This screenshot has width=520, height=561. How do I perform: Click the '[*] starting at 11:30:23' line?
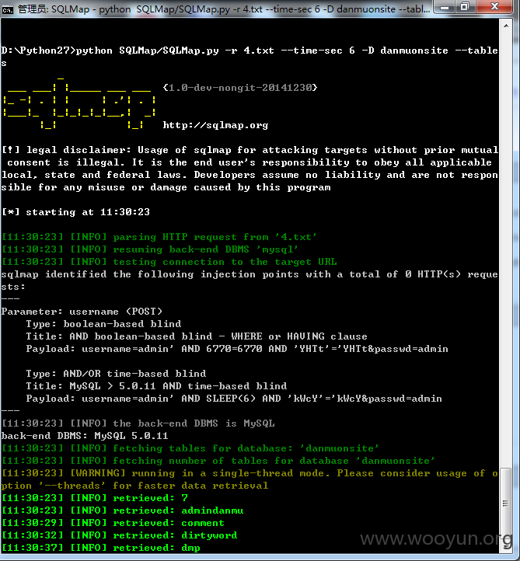[76, 212]
